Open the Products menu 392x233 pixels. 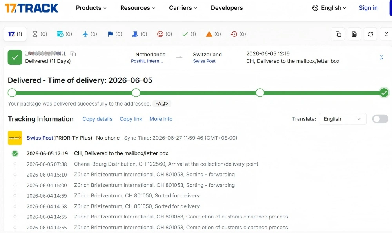[91, 8]
